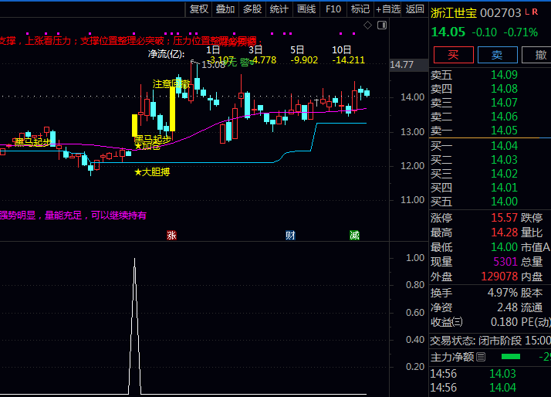Select 卖五 price 14.09
Screen dimensions: 551x397
coord(504,75)
